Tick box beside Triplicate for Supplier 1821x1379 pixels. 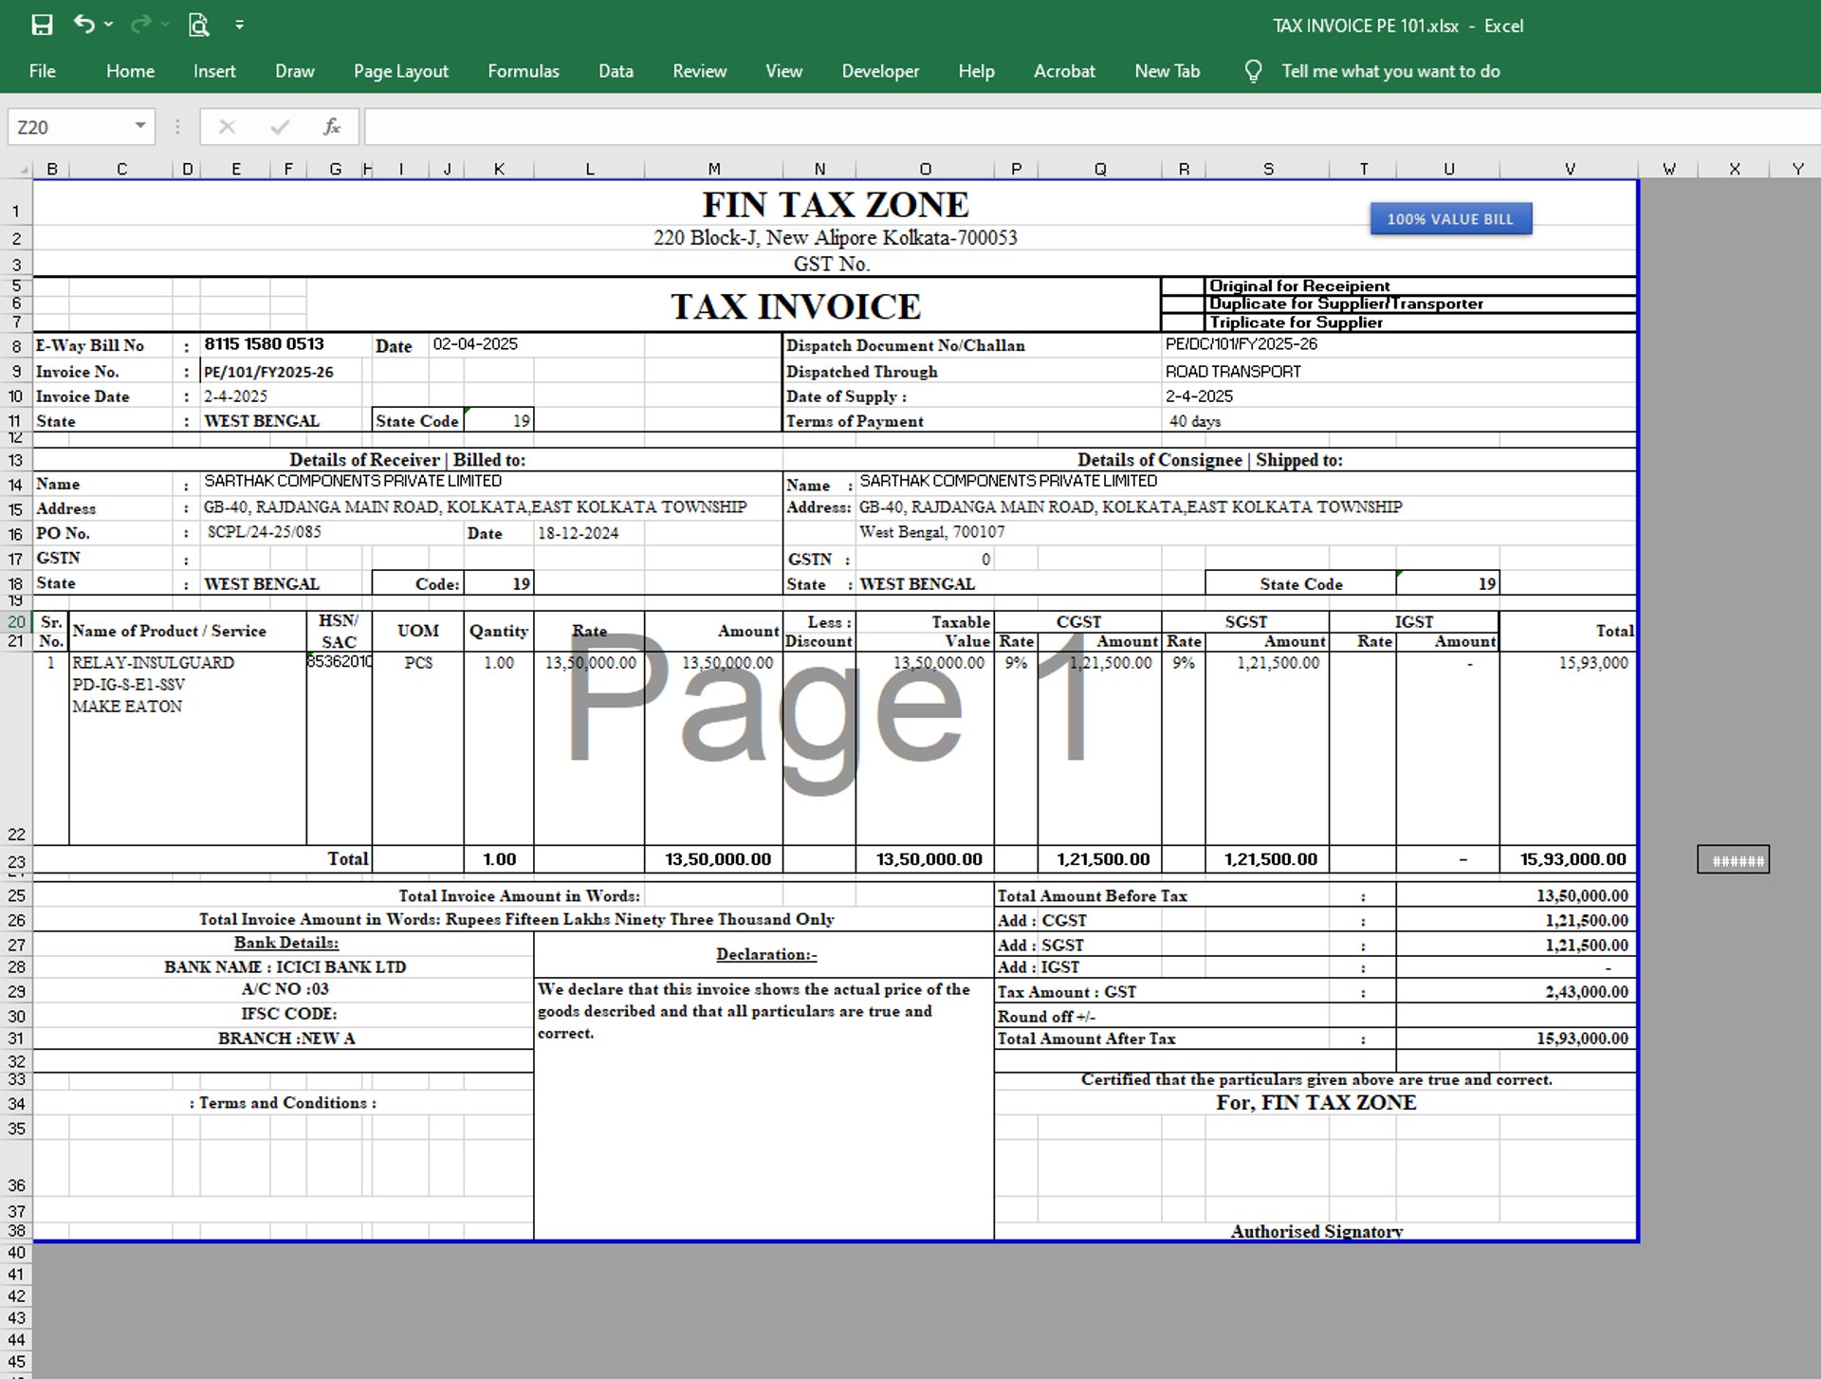coord(1183,322)
